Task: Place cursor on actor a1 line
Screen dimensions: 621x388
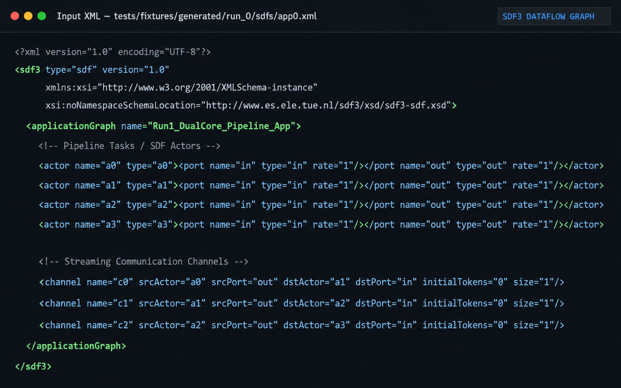Action: click(321, 185)
